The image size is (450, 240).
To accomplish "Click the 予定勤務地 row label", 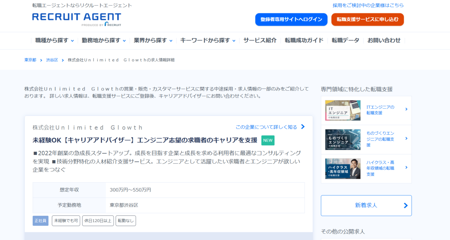I will coord(69,205).
